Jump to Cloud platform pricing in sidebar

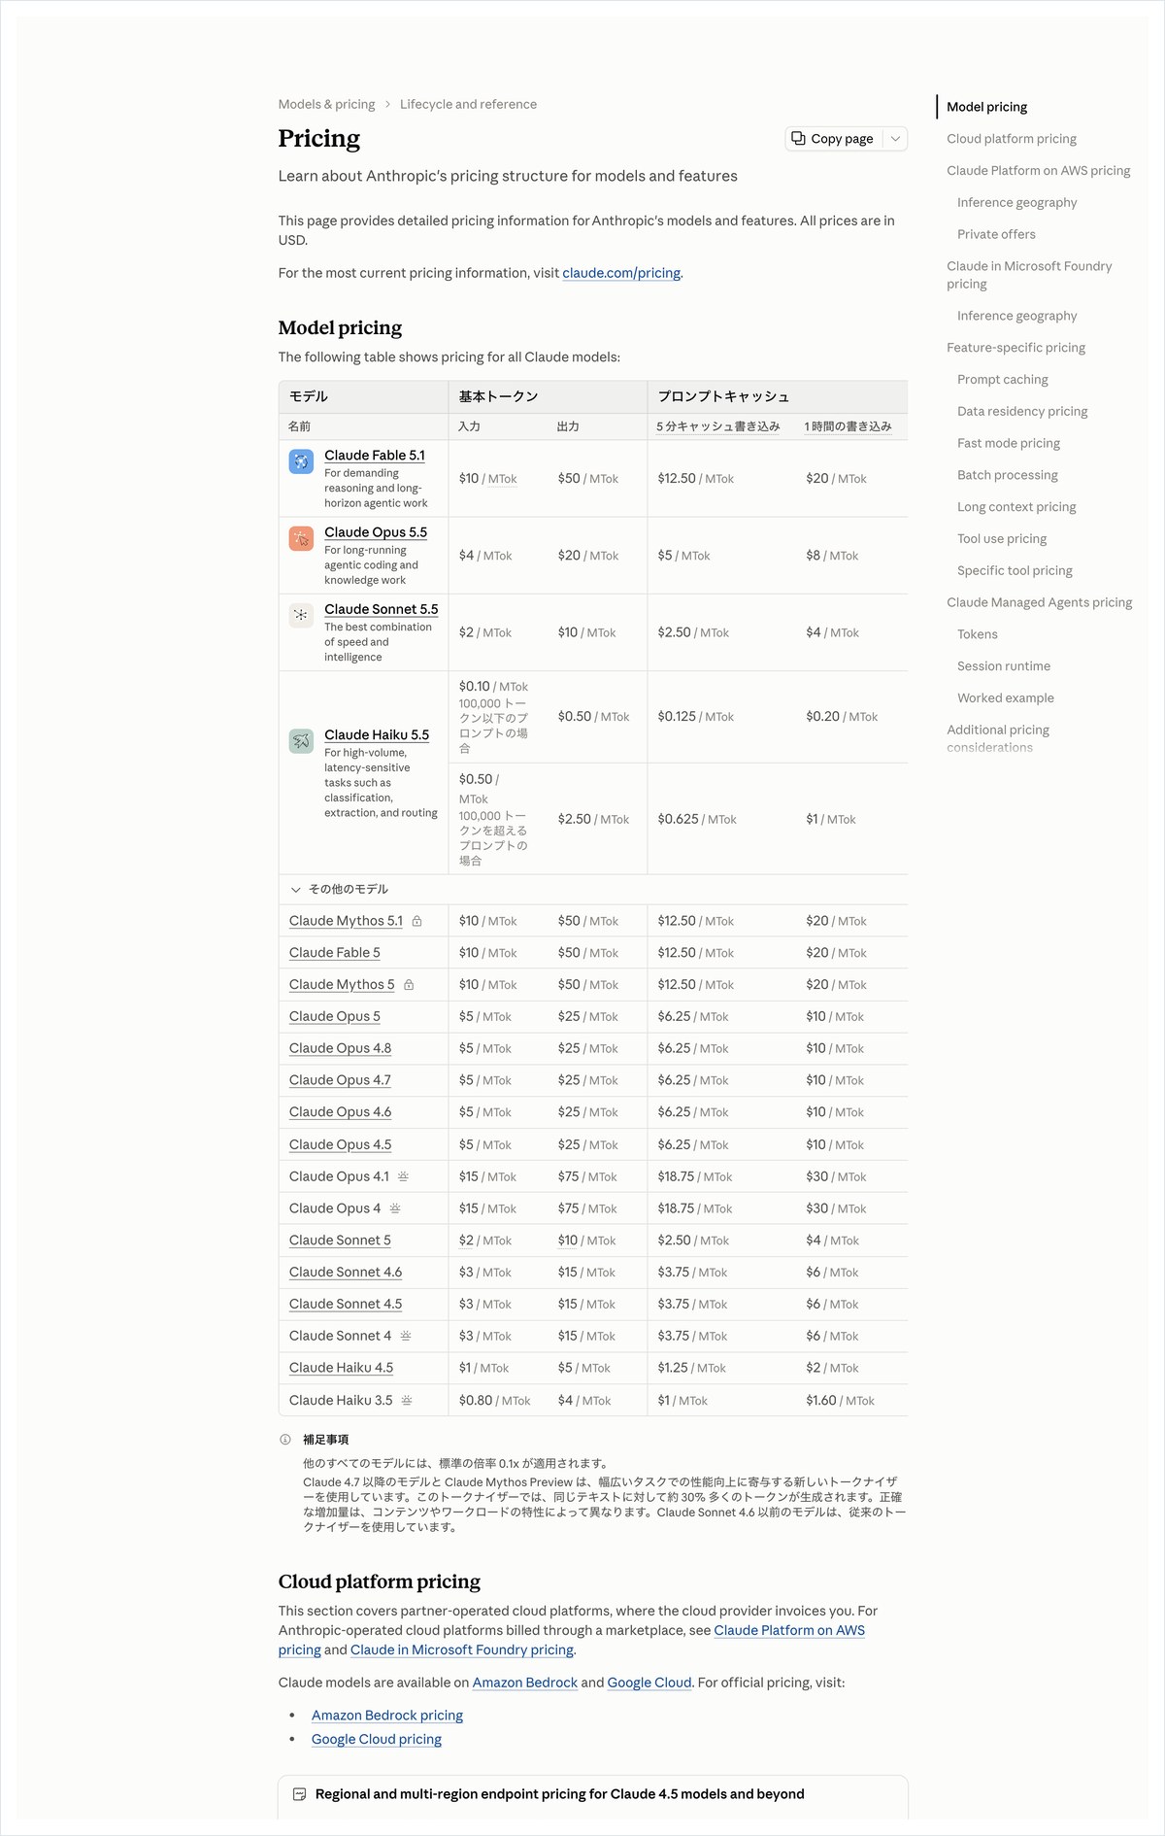(x=1012, y=139)
